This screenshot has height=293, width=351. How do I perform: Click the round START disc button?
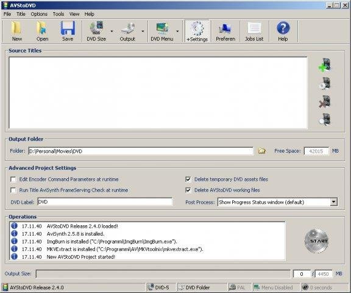click(x=316, y=241)
